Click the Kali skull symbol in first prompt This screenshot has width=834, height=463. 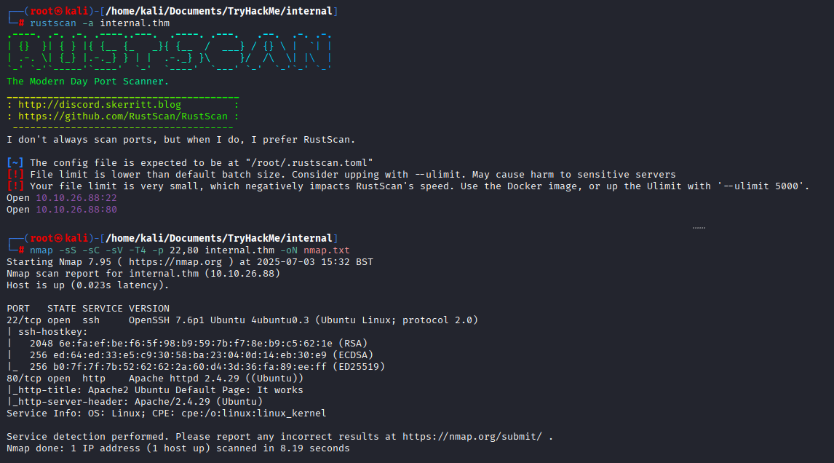(x=58, y=11)
